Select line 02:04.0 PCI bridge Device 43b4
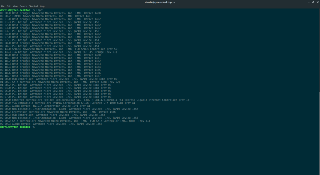 pos(56,88)
